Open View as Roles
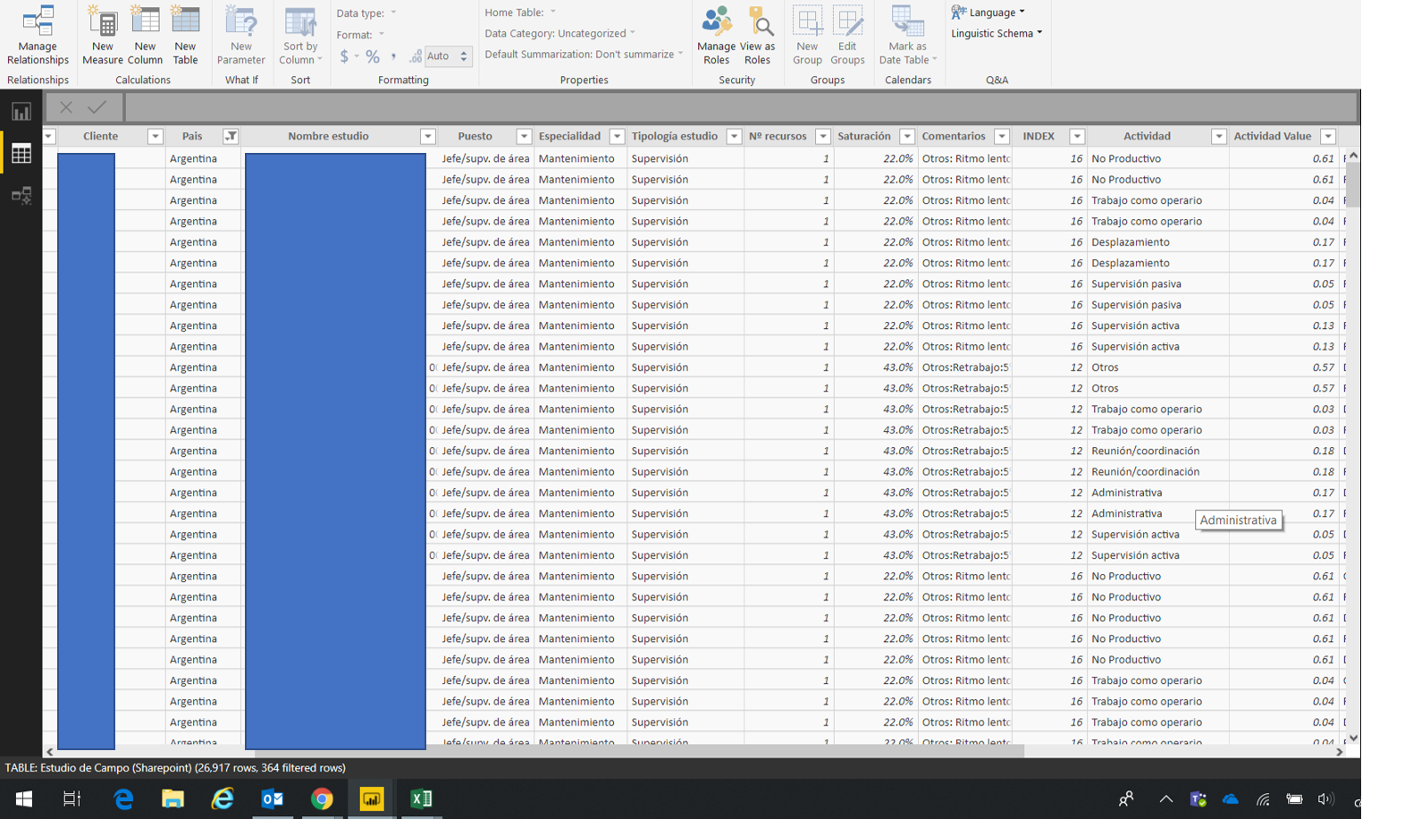The height and width of the screenshot is (819, 1413). (757, 35)
